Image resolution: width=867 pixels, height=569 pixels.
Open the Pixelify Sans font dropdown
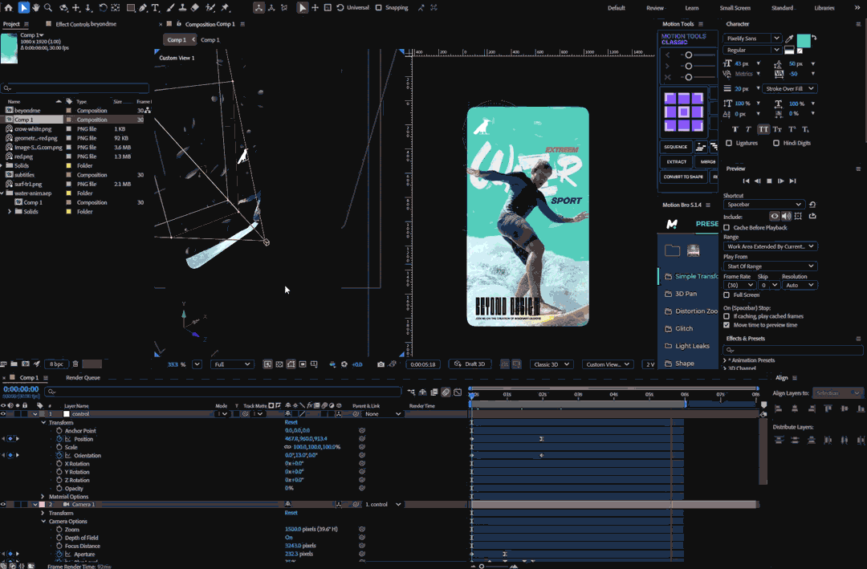click(x=752, y=39)
